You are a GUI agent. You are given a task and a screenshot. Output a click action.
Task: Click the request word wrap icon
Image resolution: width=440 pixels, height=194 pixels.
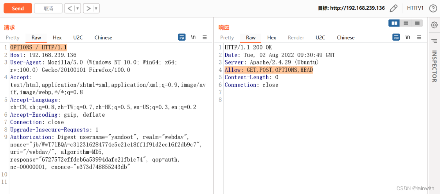click(x=181, y=37)
